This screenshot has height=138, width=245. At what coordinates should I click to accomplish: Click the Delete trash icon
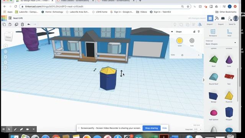[23, 25]
